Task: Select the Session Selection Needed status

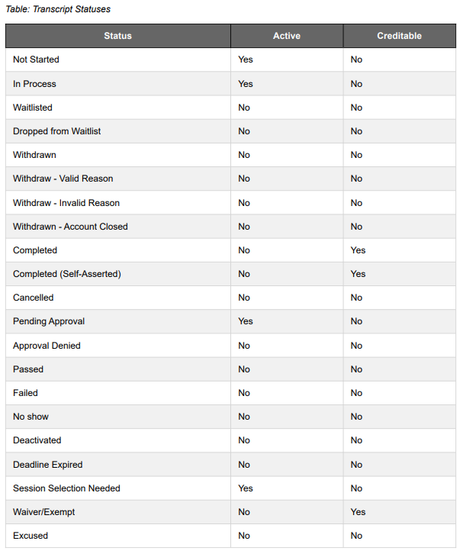Action: point(67,488)
